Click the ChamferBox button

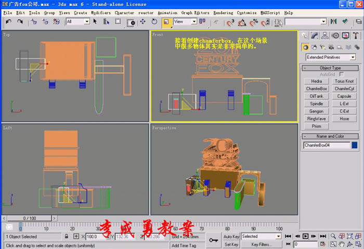(x=316, y=89)
